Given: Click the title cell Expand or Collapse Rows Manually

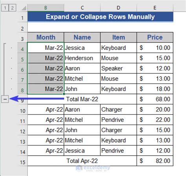Looking at the screenshot, I should click(x=100, y=16).
